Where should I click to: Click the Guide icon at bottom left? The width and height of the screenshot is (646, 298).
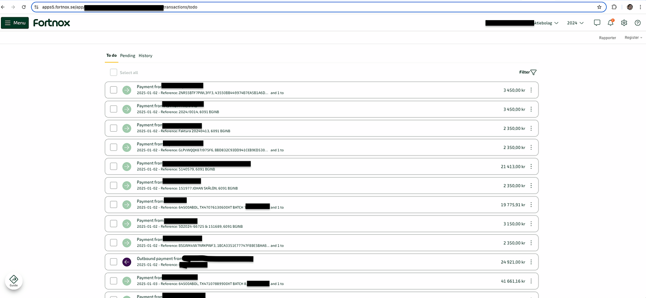tap(14, 280)
